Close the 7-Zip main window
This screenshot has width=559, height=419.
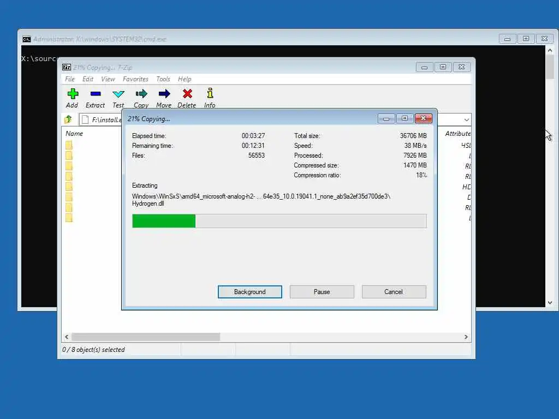click(x=462, y=67)
